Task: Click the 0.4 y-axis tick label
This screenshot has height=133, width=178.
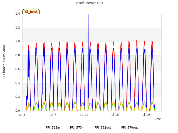Action: [x=18, y=83]
